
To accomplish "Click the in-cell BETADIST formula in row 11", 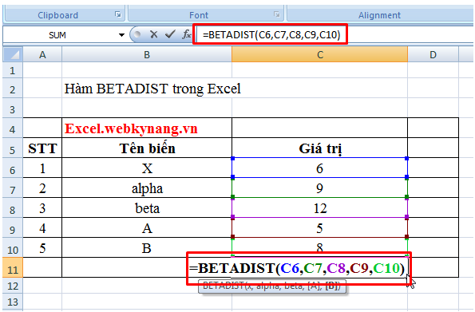I will [x=297, y=268].
